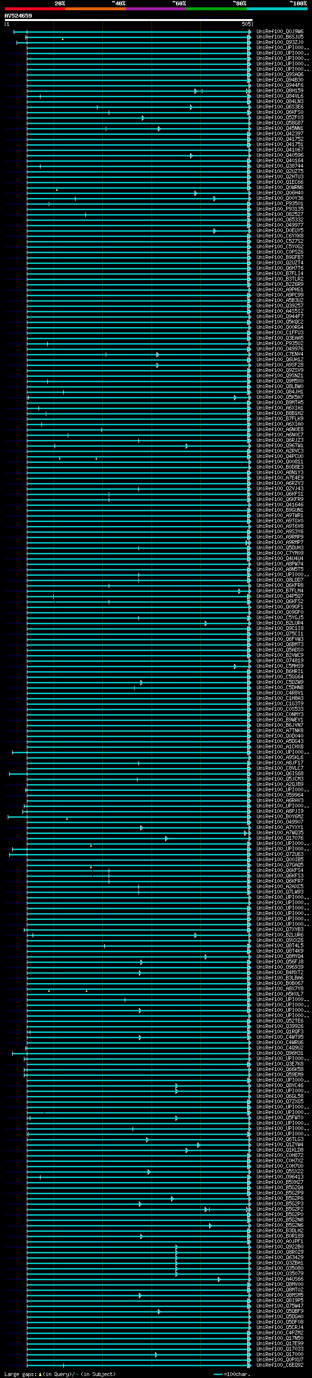The height and width of the screenshot is (1378, 312).
Task: Open hit UniRef100_B6SJU5
Action: click(280, 37)
